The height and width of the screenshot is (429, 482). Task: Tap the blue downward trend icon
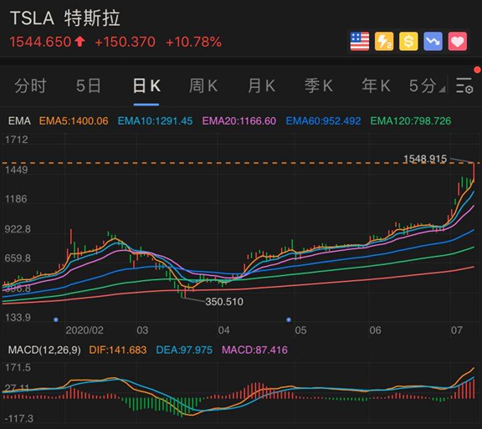coord(433,41)
